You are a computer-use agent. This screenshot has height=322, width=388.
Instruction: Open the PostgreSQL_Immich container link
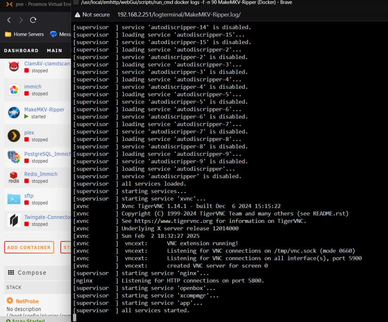pyautogui.click(x=47, y=154)
